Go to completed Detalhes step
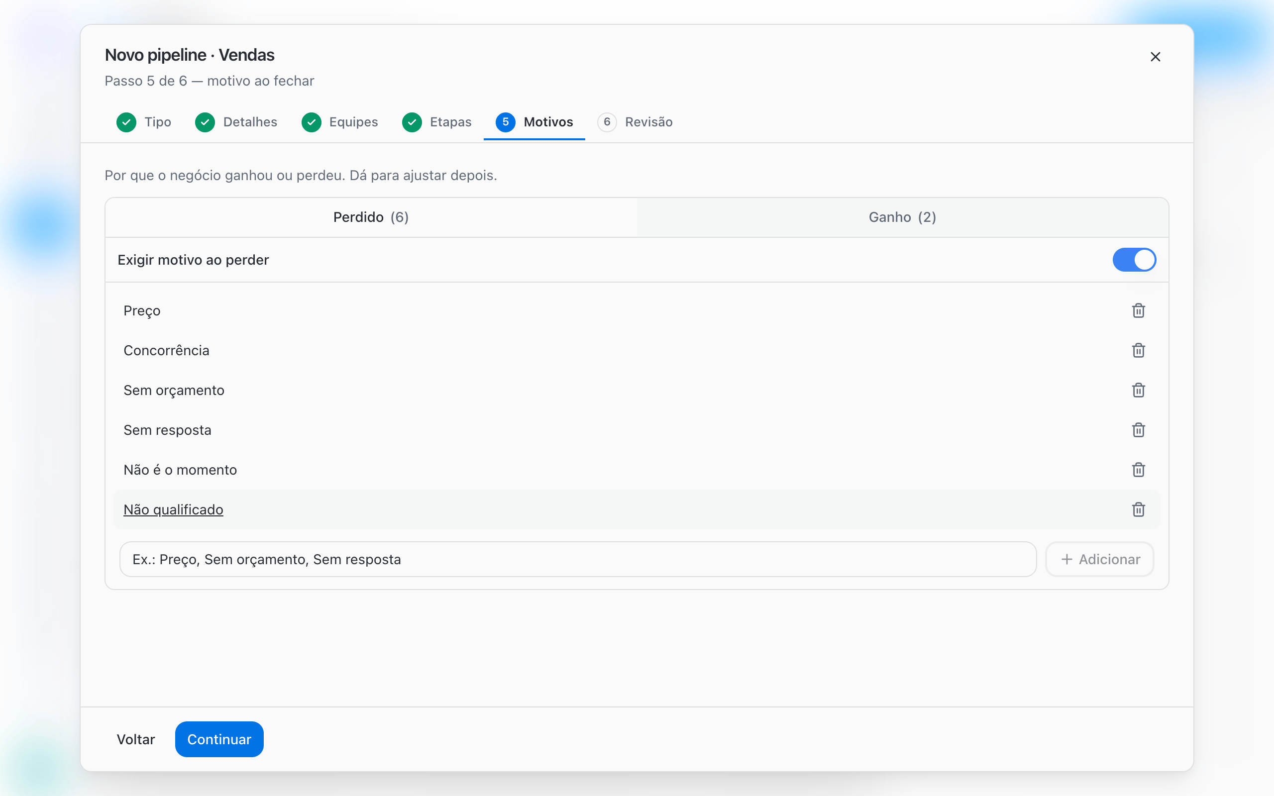Image resolution: width=1274 pixels, height=796 pixels. (x=236, y=122)
